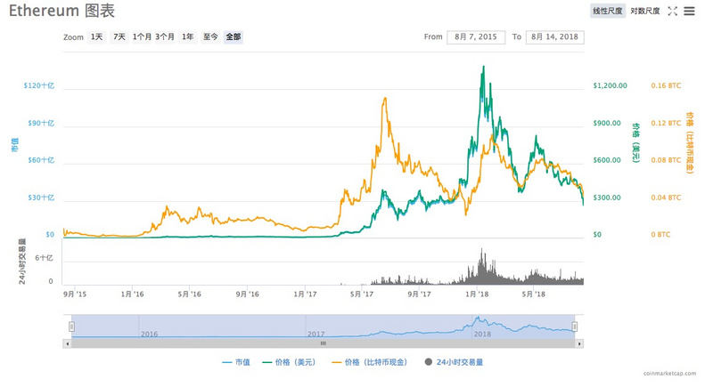Toggle 价格（比特币现金）series in legend
Screen dimensions: 713x387
(x=370, y=362)
